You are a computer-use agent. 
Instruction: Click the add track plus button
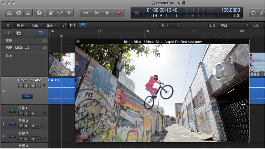point(8,33)
